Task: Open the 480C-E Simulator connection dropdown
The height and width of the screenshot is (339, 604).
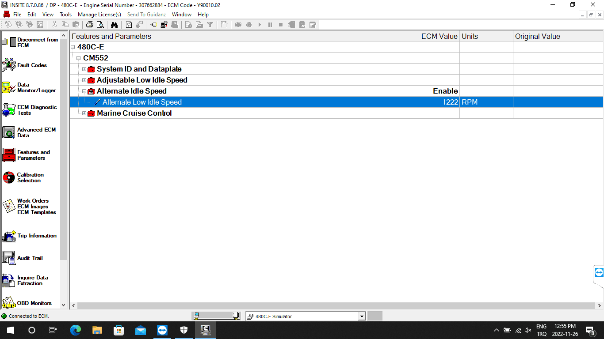Action: coord(362,316)
